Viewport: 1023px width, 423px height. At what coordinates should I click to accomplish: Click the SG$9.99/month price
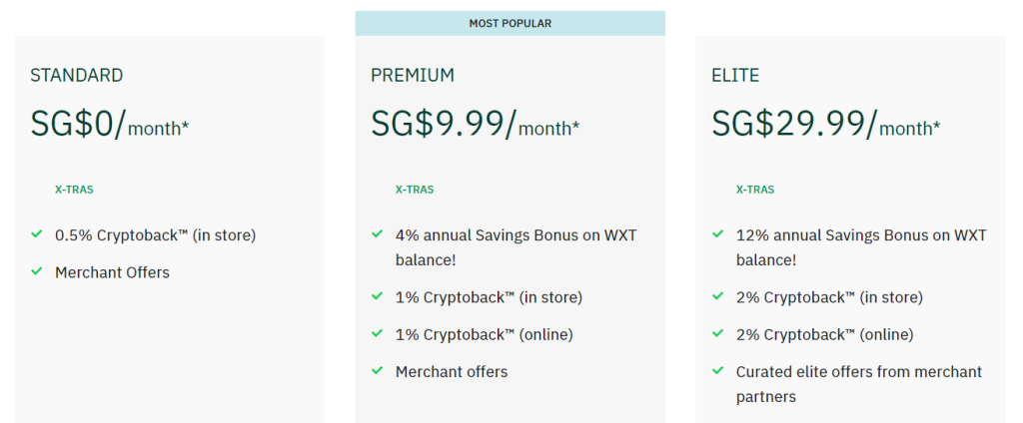475,124
